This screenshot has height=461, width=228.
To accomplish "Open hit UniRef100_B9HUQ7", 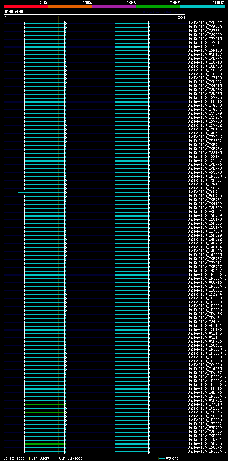I will click(205, 23).
